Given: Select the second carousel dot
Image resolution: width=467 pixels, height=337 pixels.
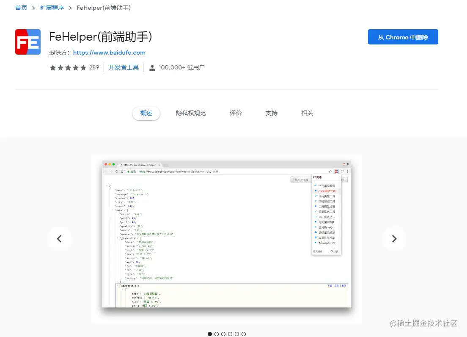Looking at the screenshot, I should [217, 334].
